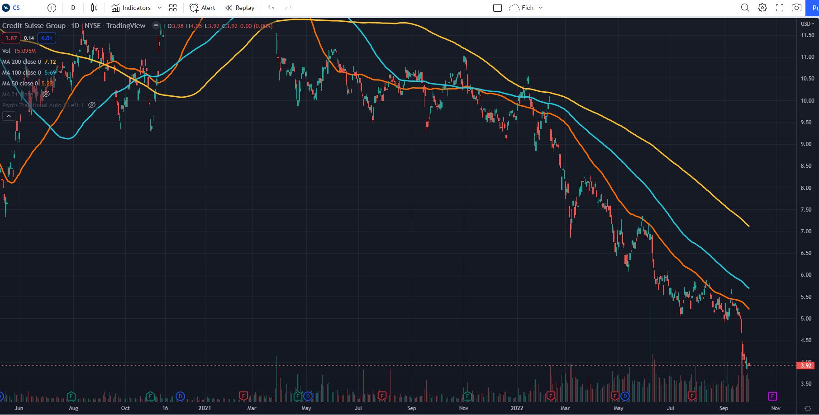Open red earnings marker left of Mar 2022
The width and height of the screenshot is (819, 415).
[551, 396]
